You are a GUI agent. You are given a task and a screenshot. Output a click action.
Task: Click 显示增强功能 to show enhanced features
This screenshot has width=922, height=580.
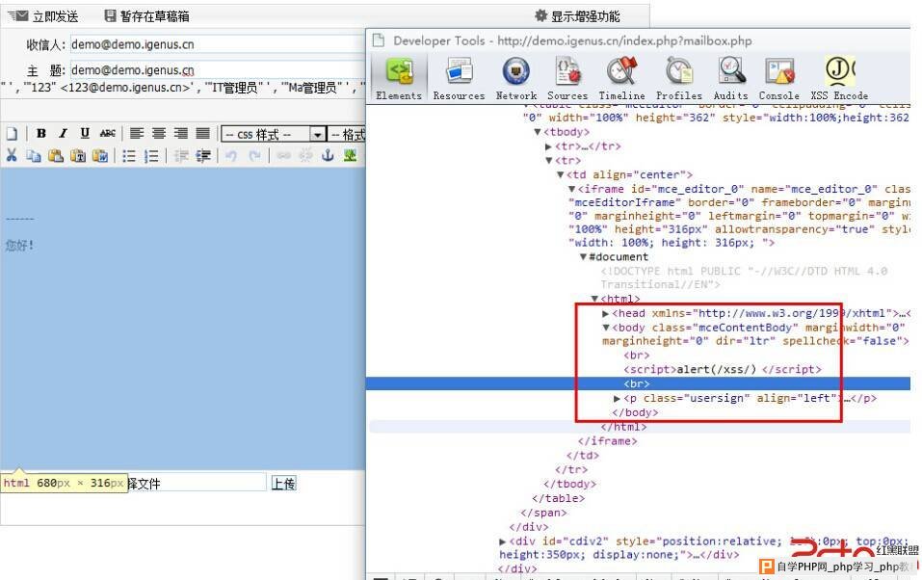click(577, 16)
